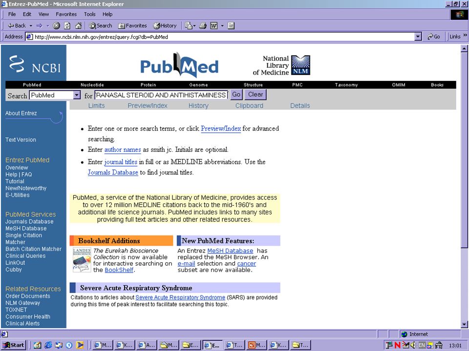This screenshot has width=469, height=351.
Task: Print the page with the printer icon
Action: click(203, 26)
